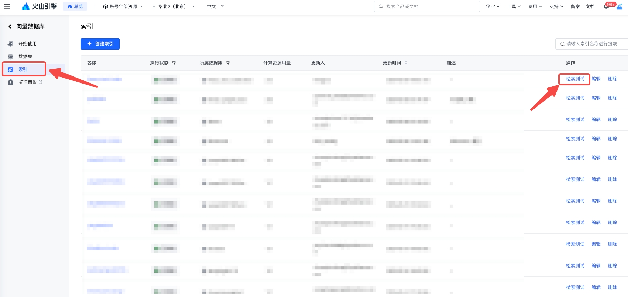The height and width of the screenshot is (297, 628).
Task: Open the hamburger navigation menu
Action: click(7, 6)
